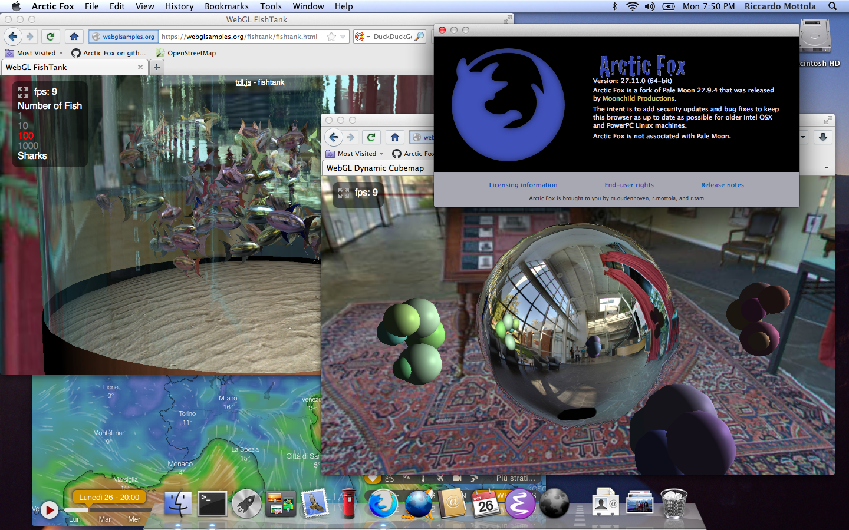Open the Bookmarks menu
The image size is (849, 530).
click(226, 6)
